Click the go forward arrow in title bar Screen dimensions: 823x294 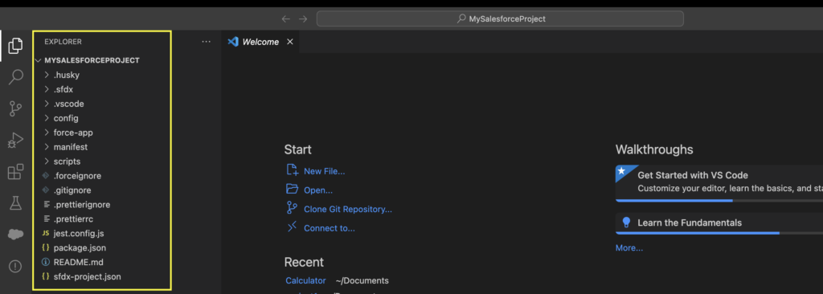[x=303, y=19]
